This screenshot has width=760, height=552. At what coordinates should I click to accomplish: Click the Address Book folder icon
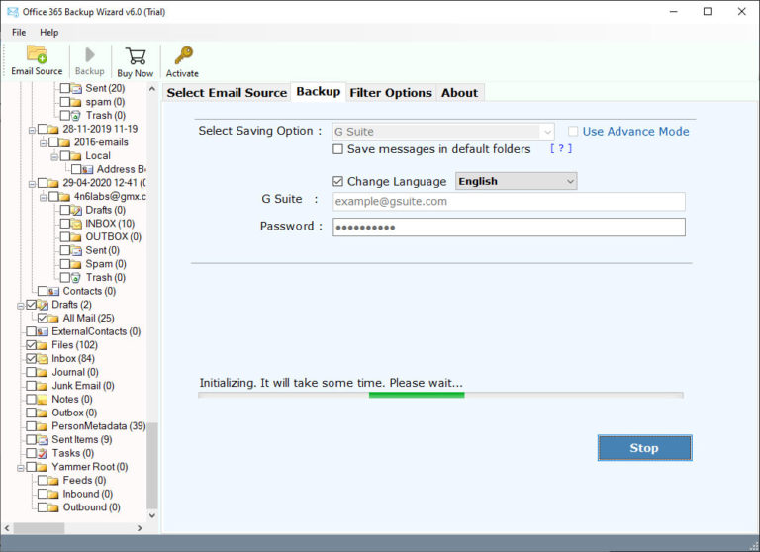tap(87, 169)
